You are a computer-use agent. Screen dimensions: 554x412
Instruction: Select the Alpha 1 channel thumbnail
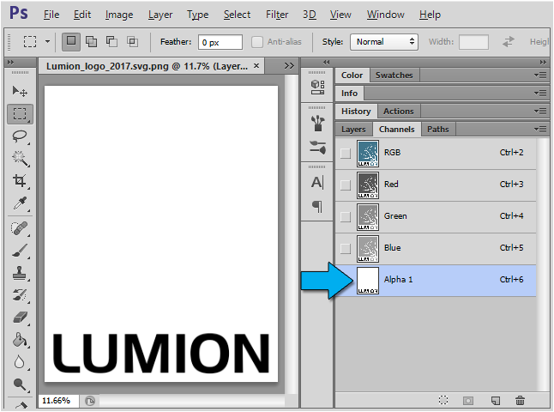coord(368,281)
